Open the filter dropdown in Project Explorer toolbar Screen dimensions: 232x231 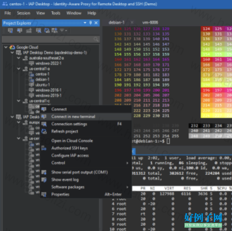(63, 30)
